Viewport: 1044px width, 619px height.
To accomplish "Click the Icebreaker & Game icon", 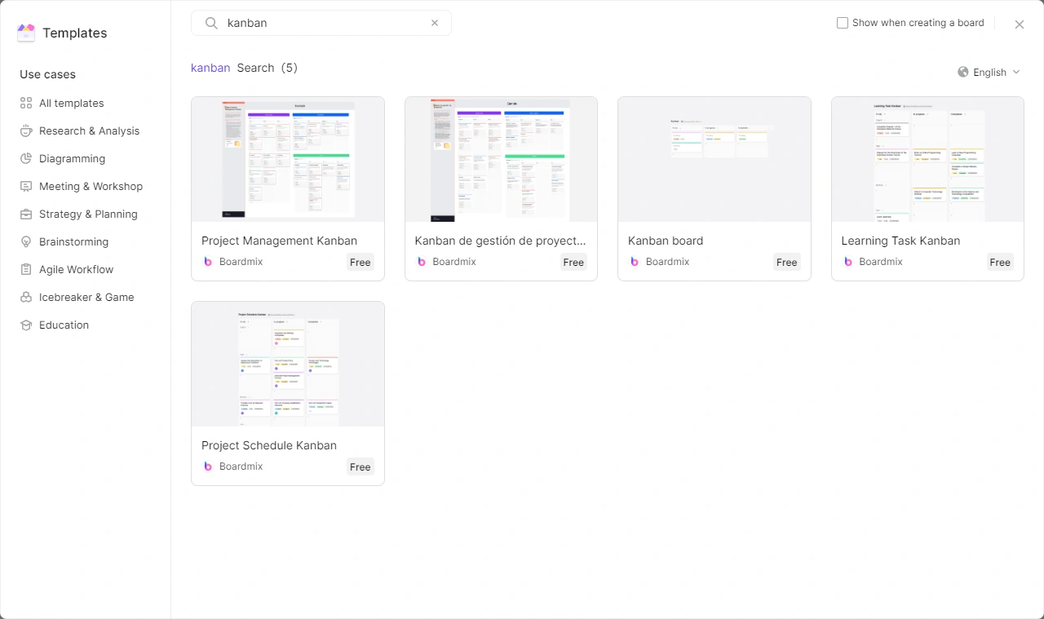I will 26,298.
